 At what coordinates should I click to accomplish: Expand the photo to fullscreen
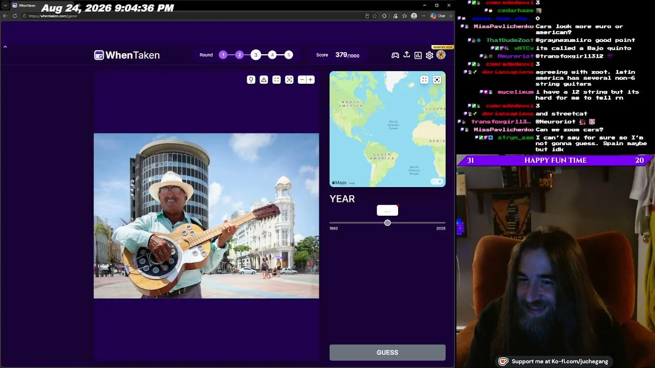[x=276, y=80]
